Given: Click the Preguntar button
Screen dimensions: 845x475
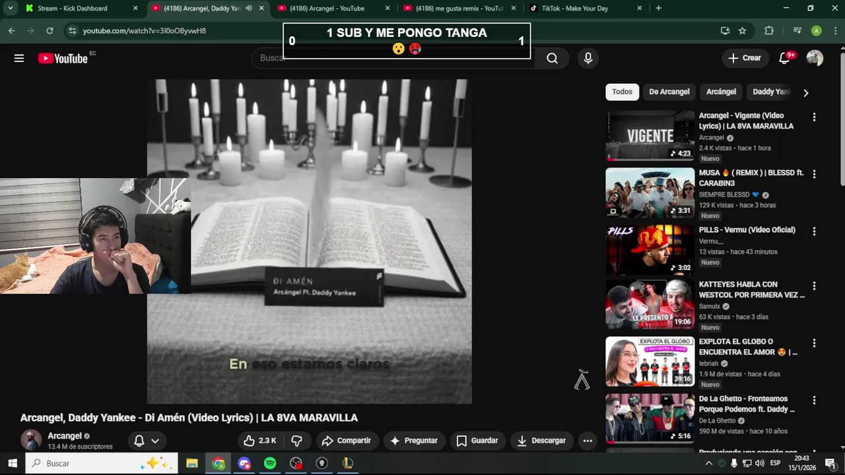Looking at the screenshot, I should (x=414, y=441).
